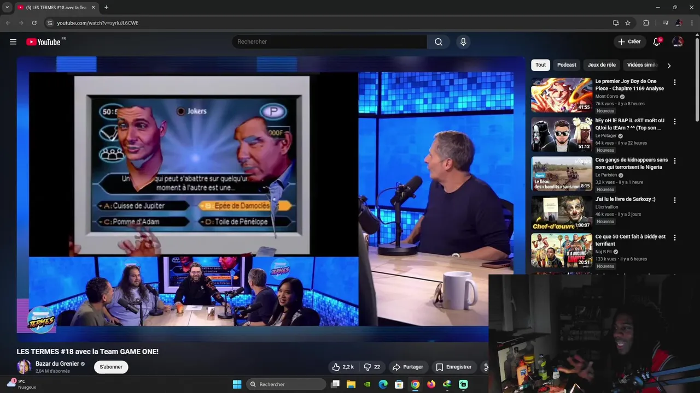700x393 pixels.
Task: Open File Explorer from taskbar
Action: (351, 384)
